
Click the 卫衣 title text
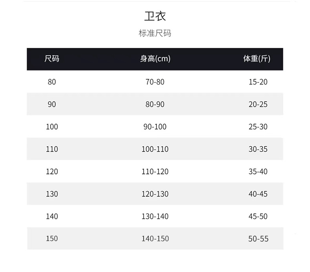(x=155, y=16)
